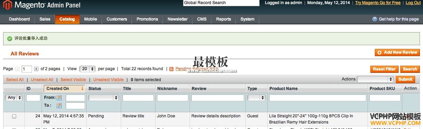Image resolution: width=423 pixels, height=129 pixels.
Task: Open the Any selection filter dropdown
Action: coord(14,98)
